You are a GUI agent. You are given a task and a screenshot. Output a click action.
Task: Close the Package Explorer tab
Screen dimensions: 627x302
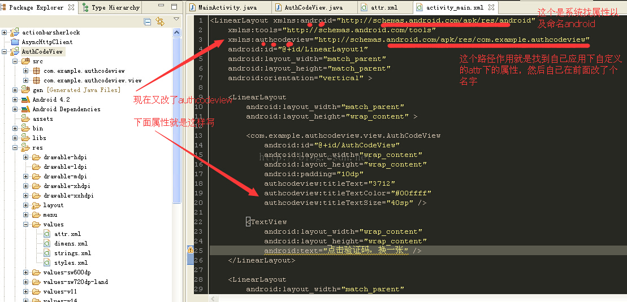pos(71,7)
